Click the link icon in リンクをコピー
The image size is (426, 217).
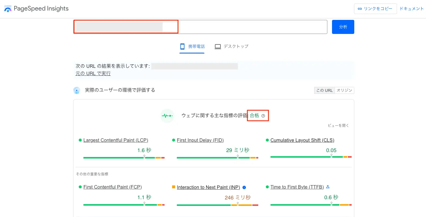360,9
